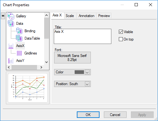Click the gray color swatch
Viewport: 158px width, 121px height.
(x=79, y=72)
